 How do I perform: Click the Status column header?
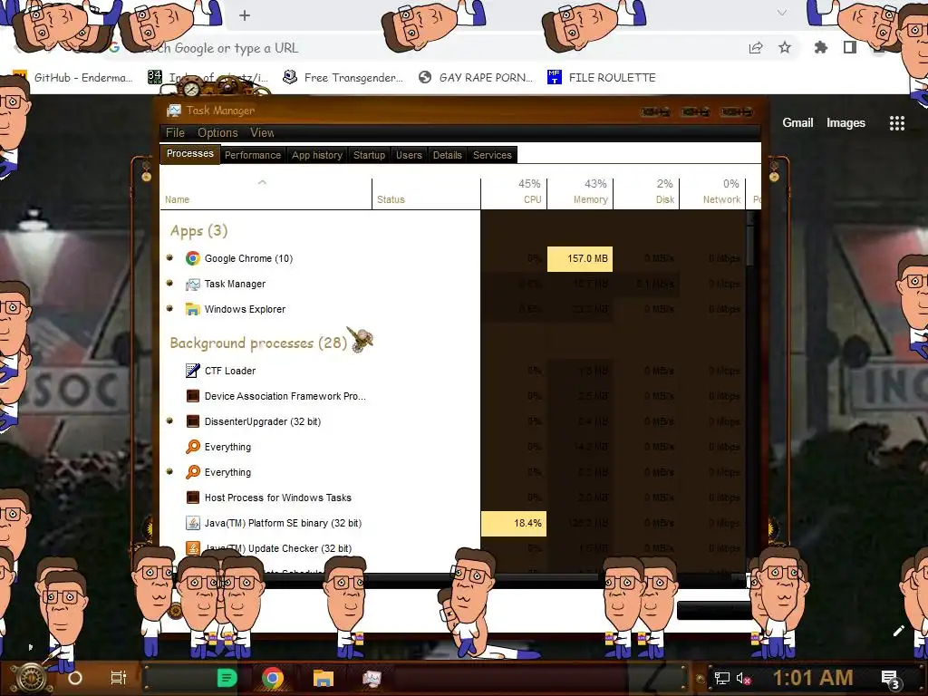coord(426,194)
